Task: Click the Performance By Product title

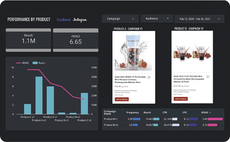Action: tap(29, 19)
